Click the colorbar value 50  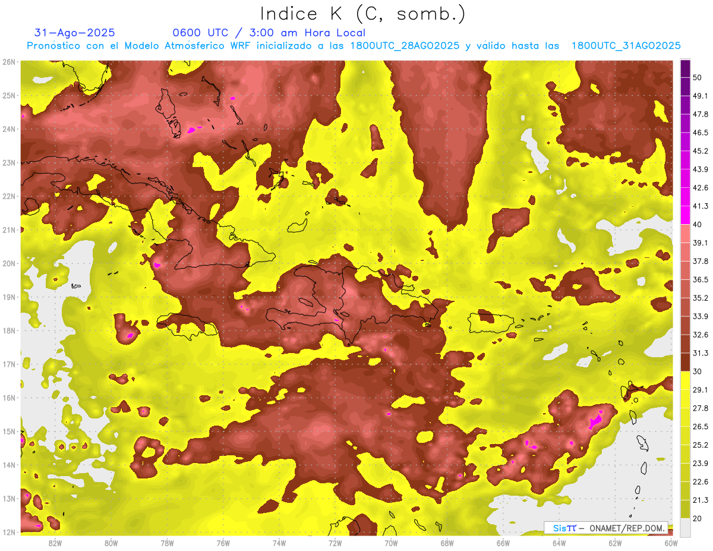[698, 78]
